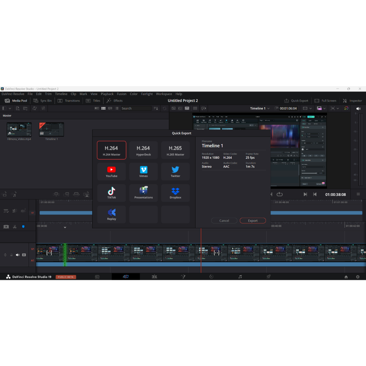Open the Fusion menu
366x366 pixels.
pyautogui.click(x=122, y=94)
